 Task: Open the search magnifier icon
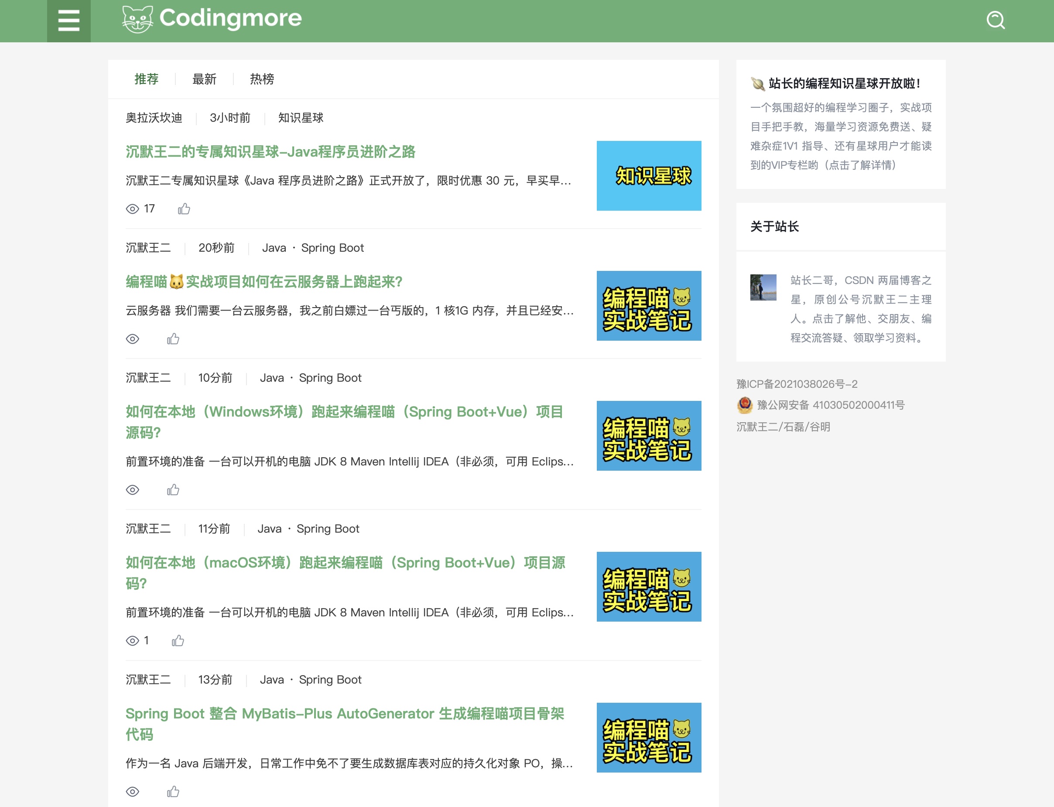[x=995, y=20]
